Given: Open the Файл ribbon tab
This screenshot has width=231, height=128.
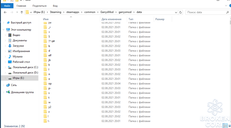Looking at the screenshot, I should point(7,6).
